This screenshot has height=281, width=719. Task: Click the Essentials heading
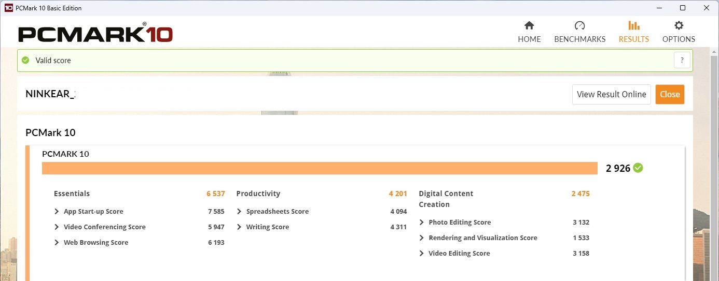(x=72, y=194)
